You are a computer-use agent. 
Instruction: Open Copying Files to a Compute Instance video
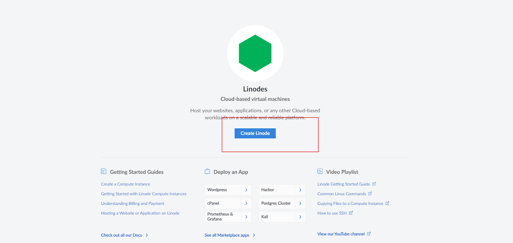click(x=350, y=203)
